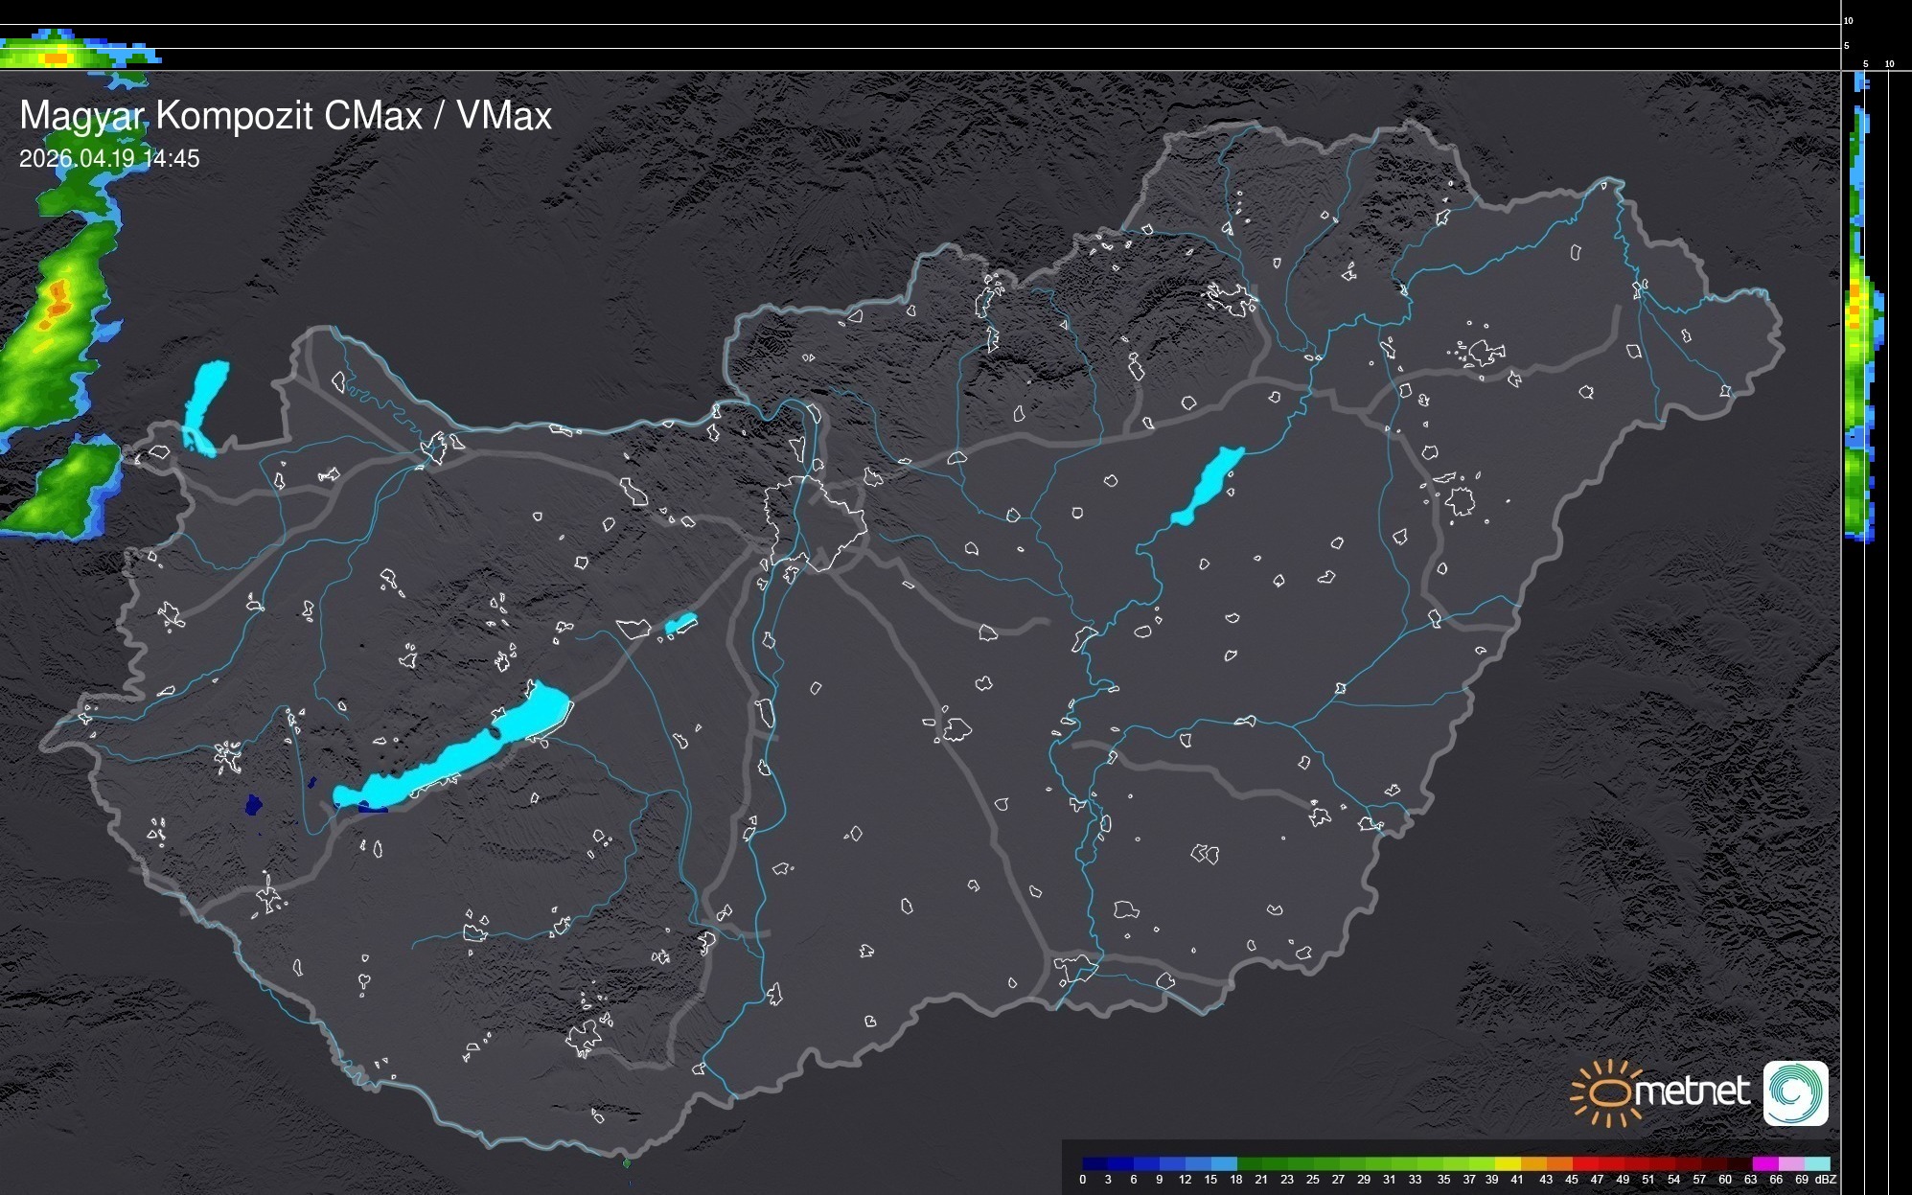Click the dark blue radar echo in southwest
The width and height of the screenshot is (1912, 1195).
pos(253,804)
